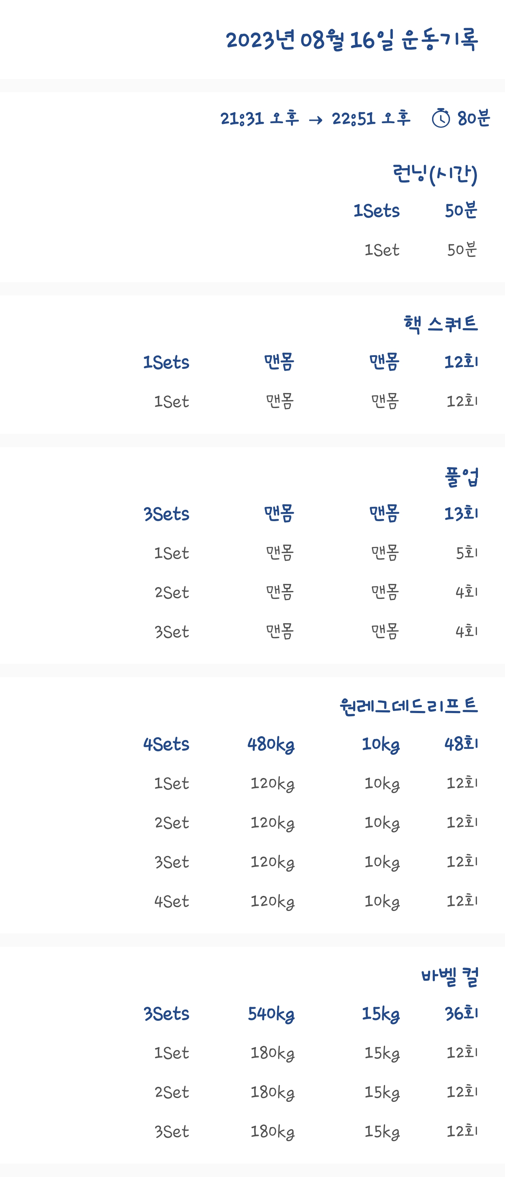This screenshot has width=505, height=1177.
Task: Click the 3Sets summary label for 풀업
Action: coord(166,514)
